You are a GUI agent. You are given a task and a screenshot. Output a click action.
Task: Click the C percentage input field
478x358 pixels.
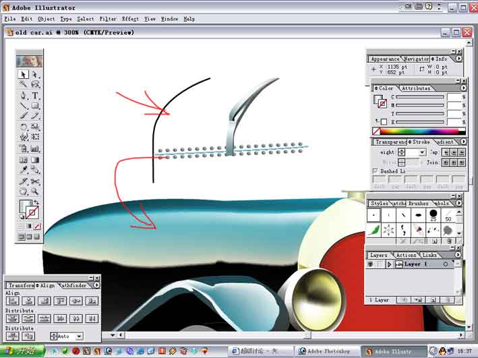[454, 97]
